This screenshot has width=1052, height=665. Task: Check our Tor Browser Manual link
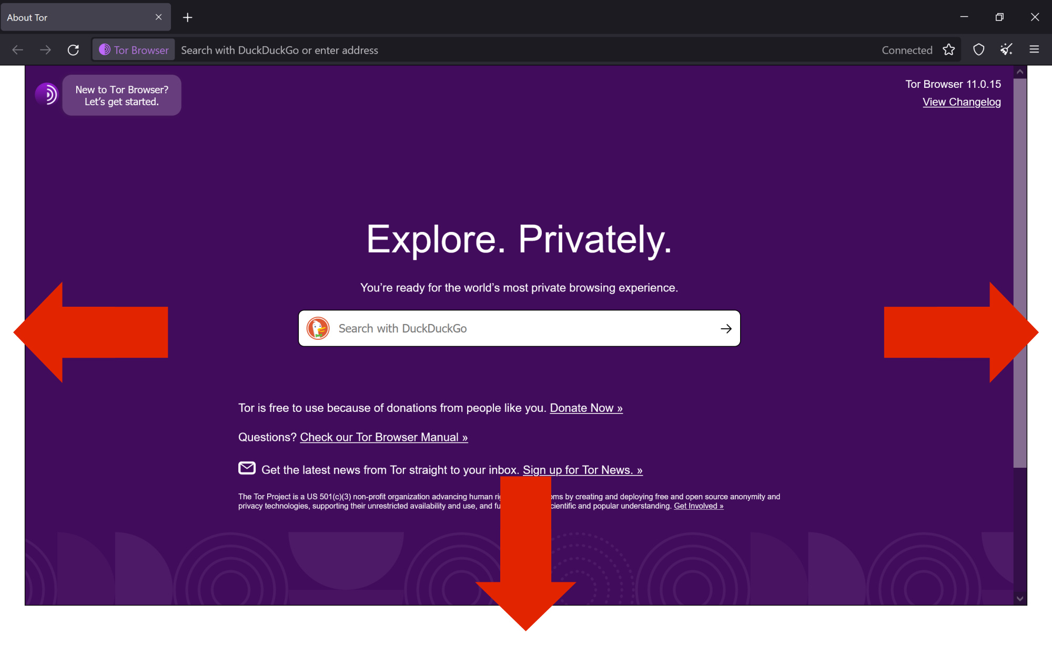(x=383, y=437)
